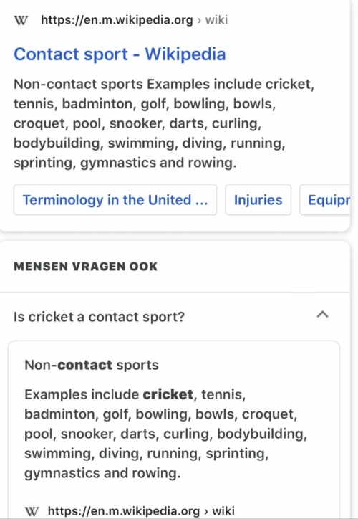
Task: Open the en.m.wikipedia.org source link below answer
Action: 124,510
